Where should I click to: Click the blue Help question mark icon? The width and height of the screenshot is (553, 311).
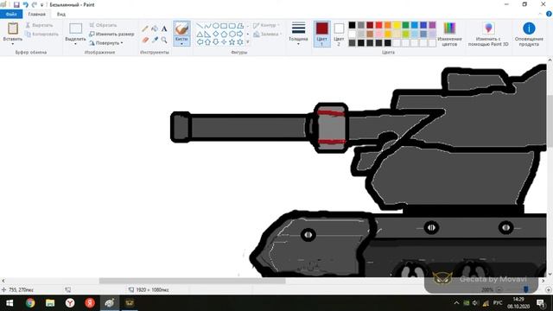pyautogui.click(x=549, y=14)
